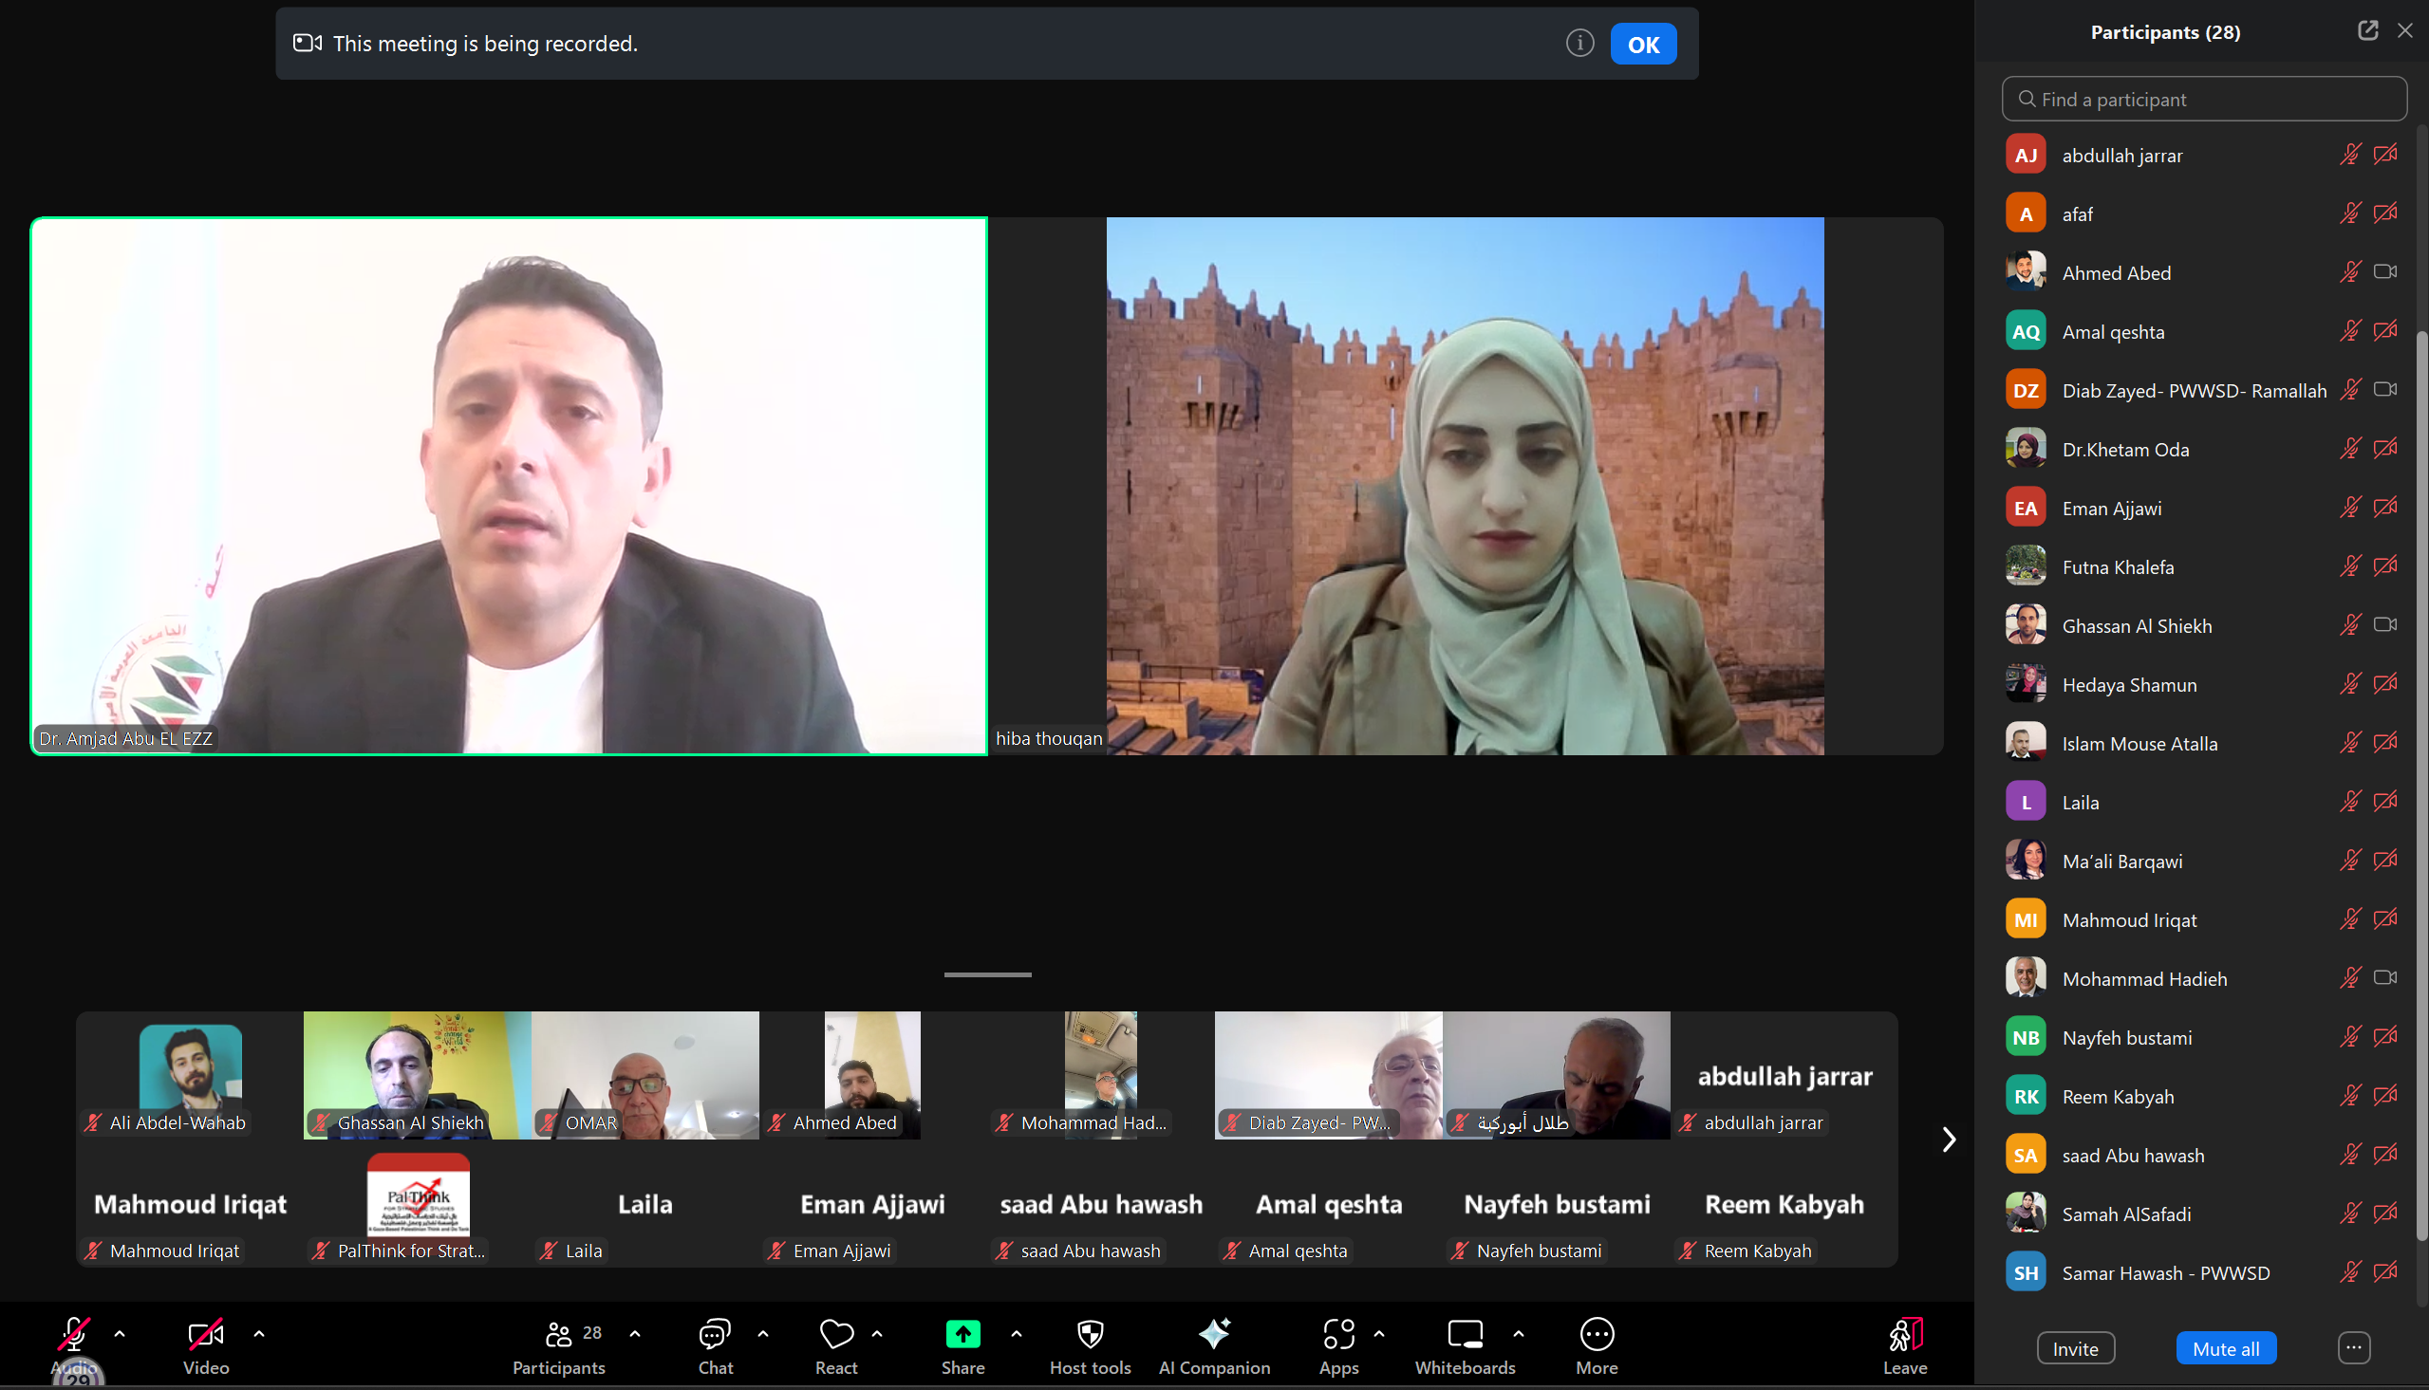This screenshot has height=1390, width=2429.
Task: Click the Find a participant search field
Action: coord(2204,100)
